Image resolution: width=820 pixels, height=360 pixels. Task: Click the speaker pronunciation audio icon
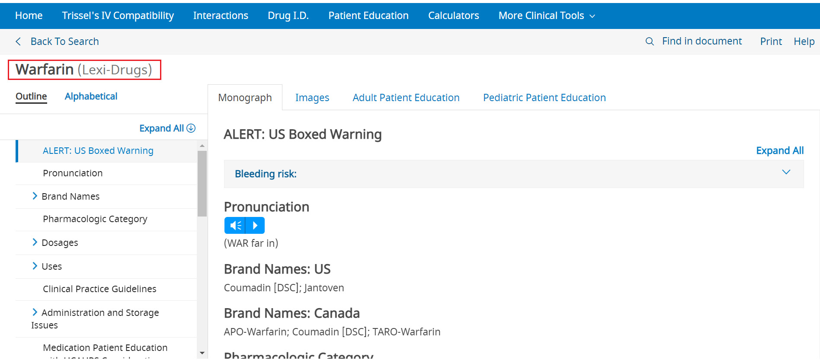point(235,226)
